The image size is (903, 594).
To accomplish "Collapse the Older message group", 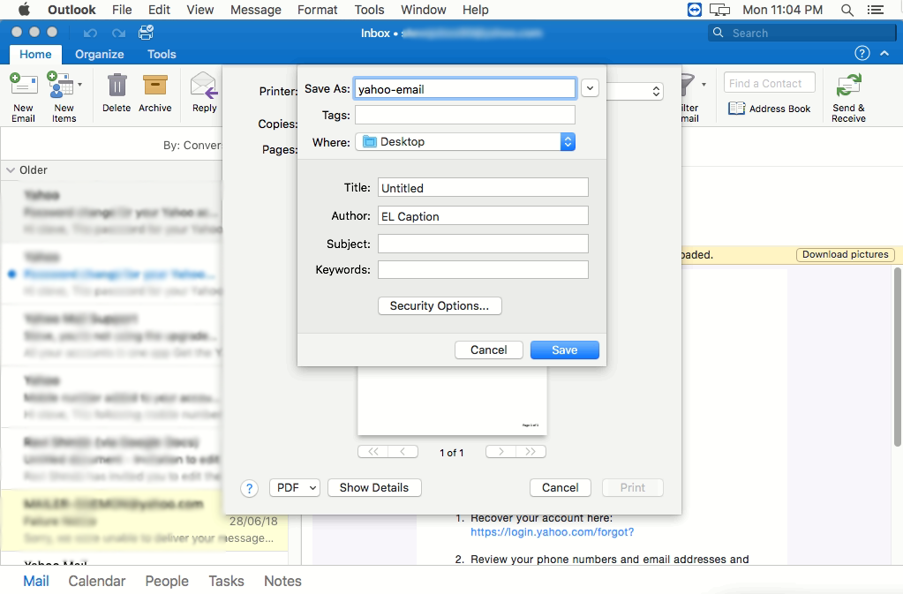I will tap(11, 170).
